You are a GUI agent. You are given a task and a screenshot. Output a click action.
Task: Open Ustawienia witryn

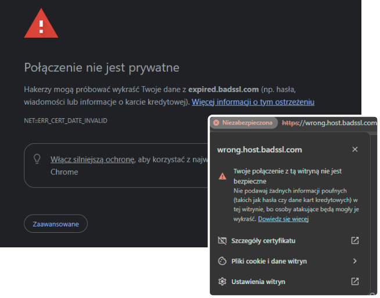point(288,282)
